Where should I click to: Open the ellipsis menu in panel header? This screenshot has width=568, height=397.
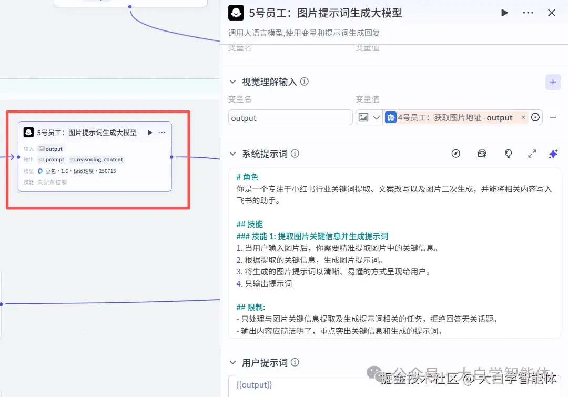(528, 13)
